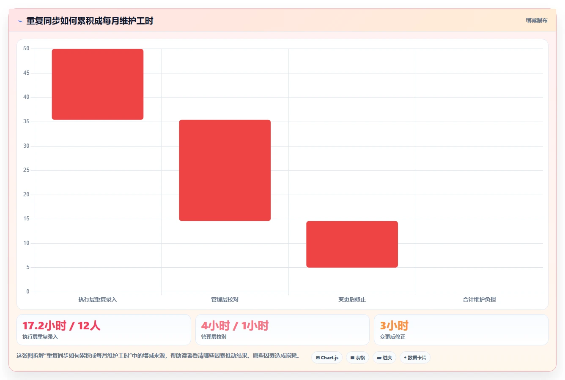Click the lightning icon beside the title
The width and height of the screenshot is (565, 380).
tap(20, 21)
